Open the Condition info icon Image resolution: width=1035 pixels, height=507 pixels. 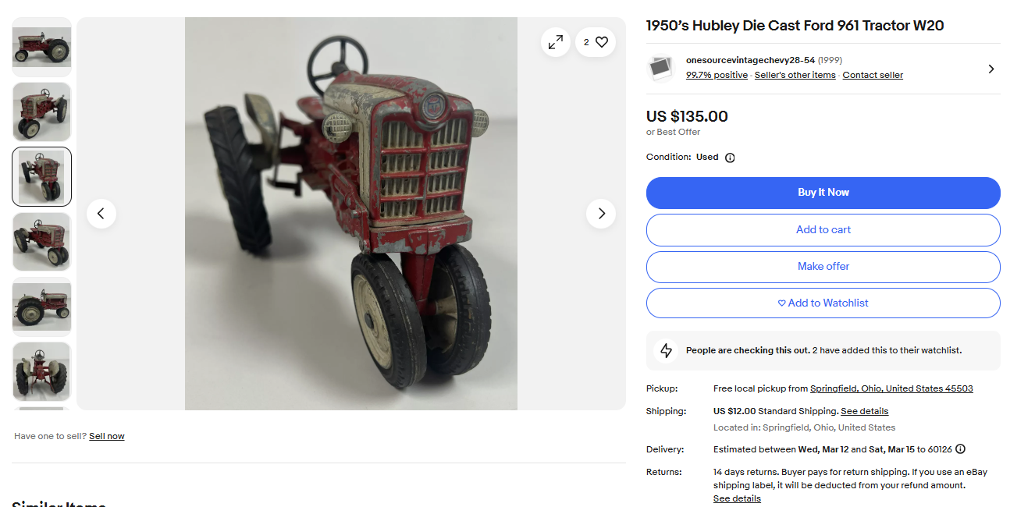[x=730, y=158]
